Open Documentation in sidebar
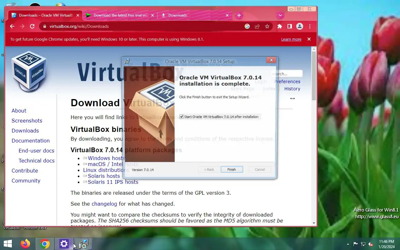This screenshot has width=400, height=250. click(31, 141)
